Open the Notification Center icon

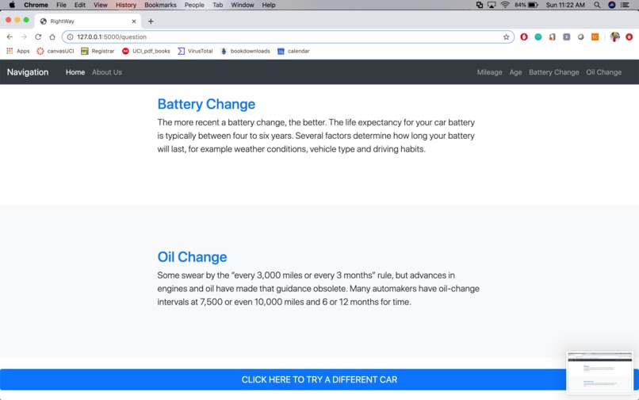[x=625, y=5]
